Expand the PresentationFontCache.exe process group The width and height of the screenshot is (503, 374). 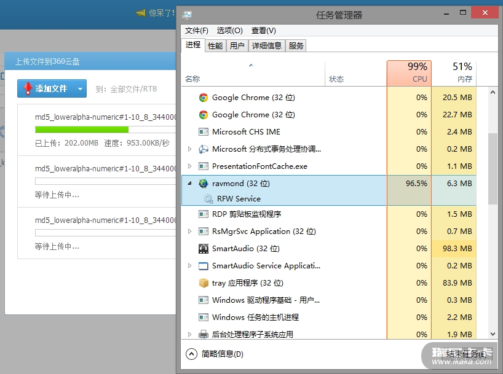click(189, 166)
